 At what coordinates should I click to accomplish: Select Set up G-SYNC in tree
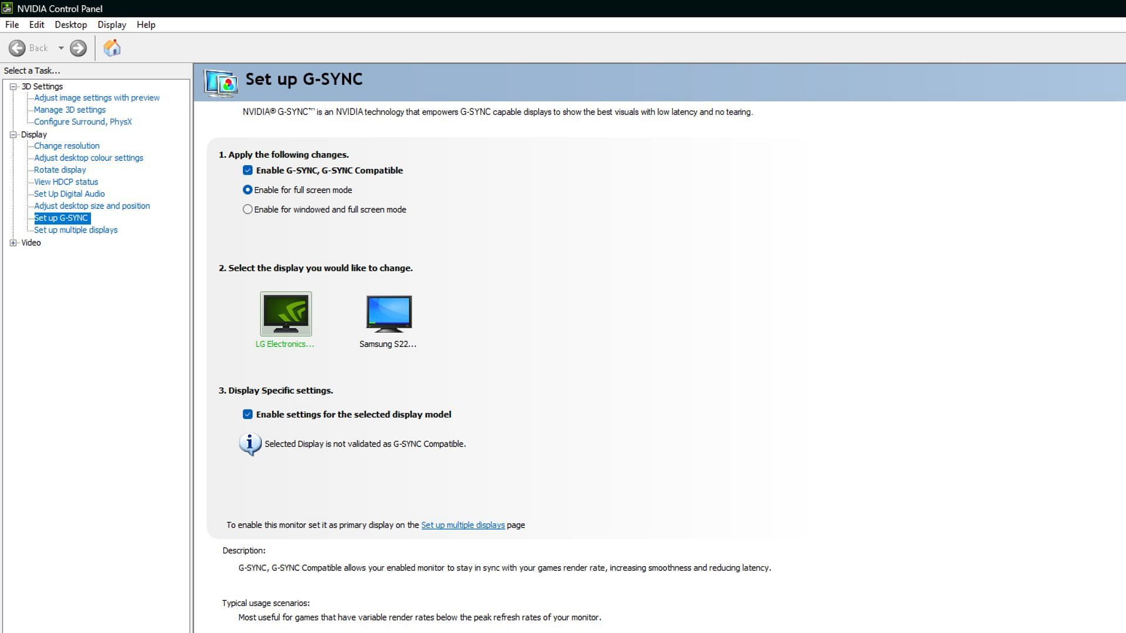tap(61, 218)
